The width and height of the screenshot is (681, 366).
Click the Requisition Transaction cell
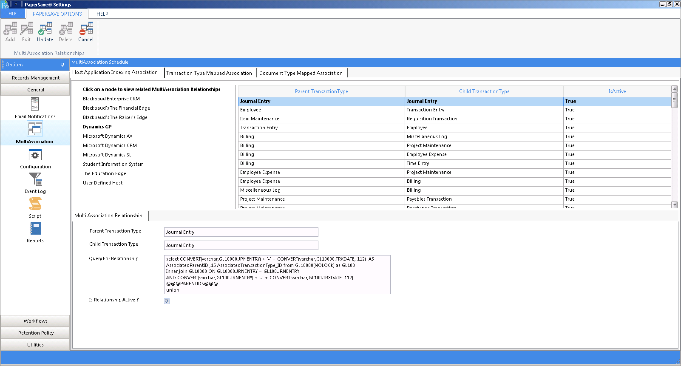pos(484,119)
